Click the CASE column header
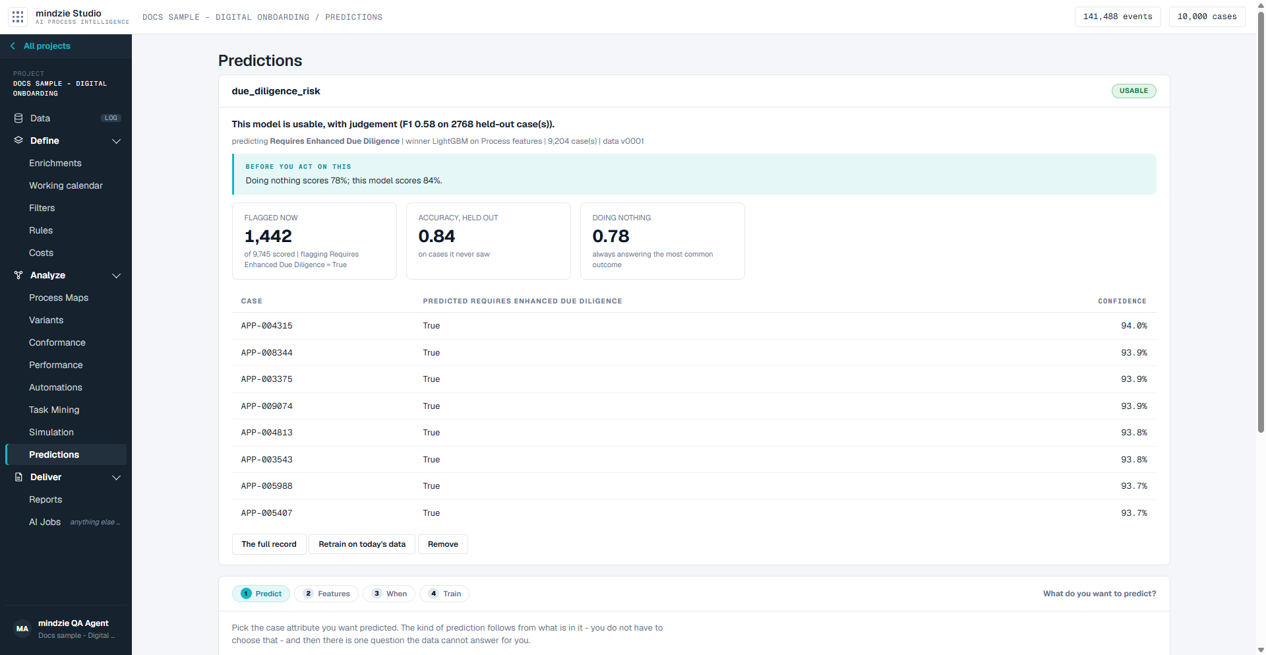 pos(251,301)
